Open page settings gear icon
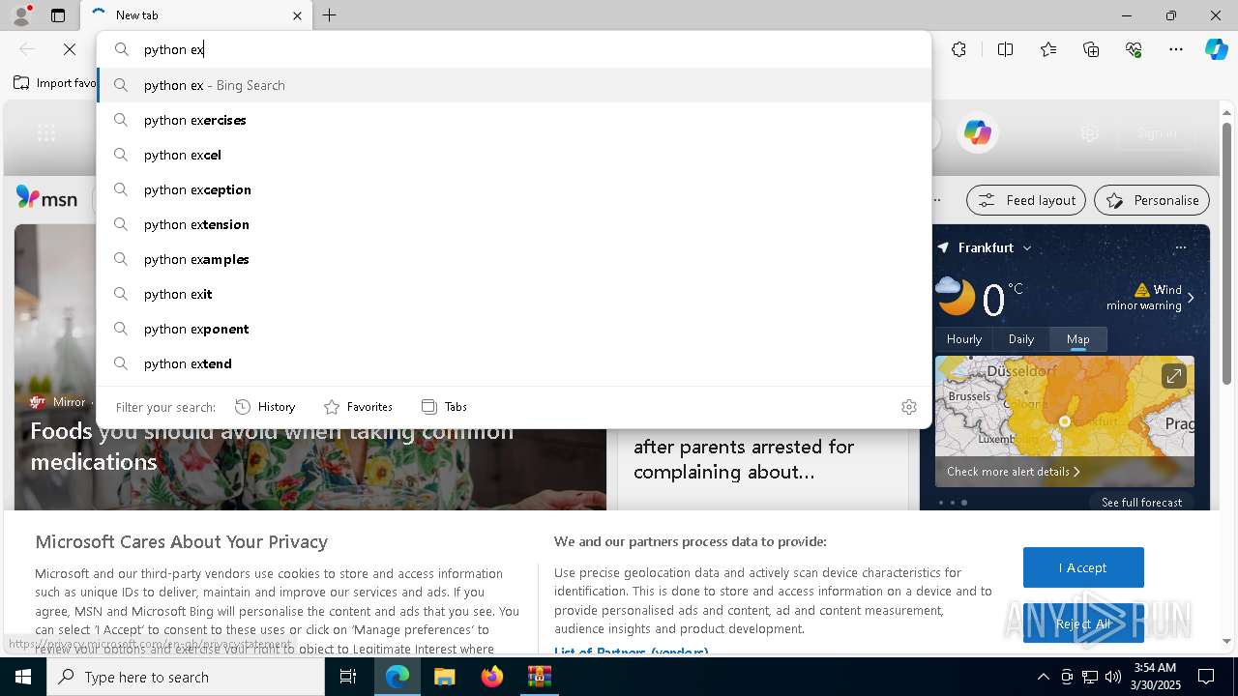 click(x=1090, y=133)
